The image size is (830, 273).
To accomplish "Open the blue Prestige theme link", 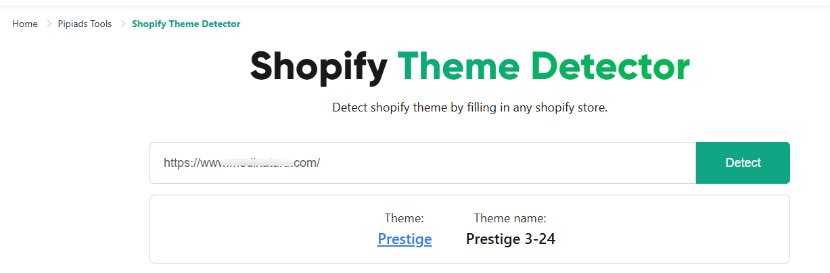I will 405,239.
